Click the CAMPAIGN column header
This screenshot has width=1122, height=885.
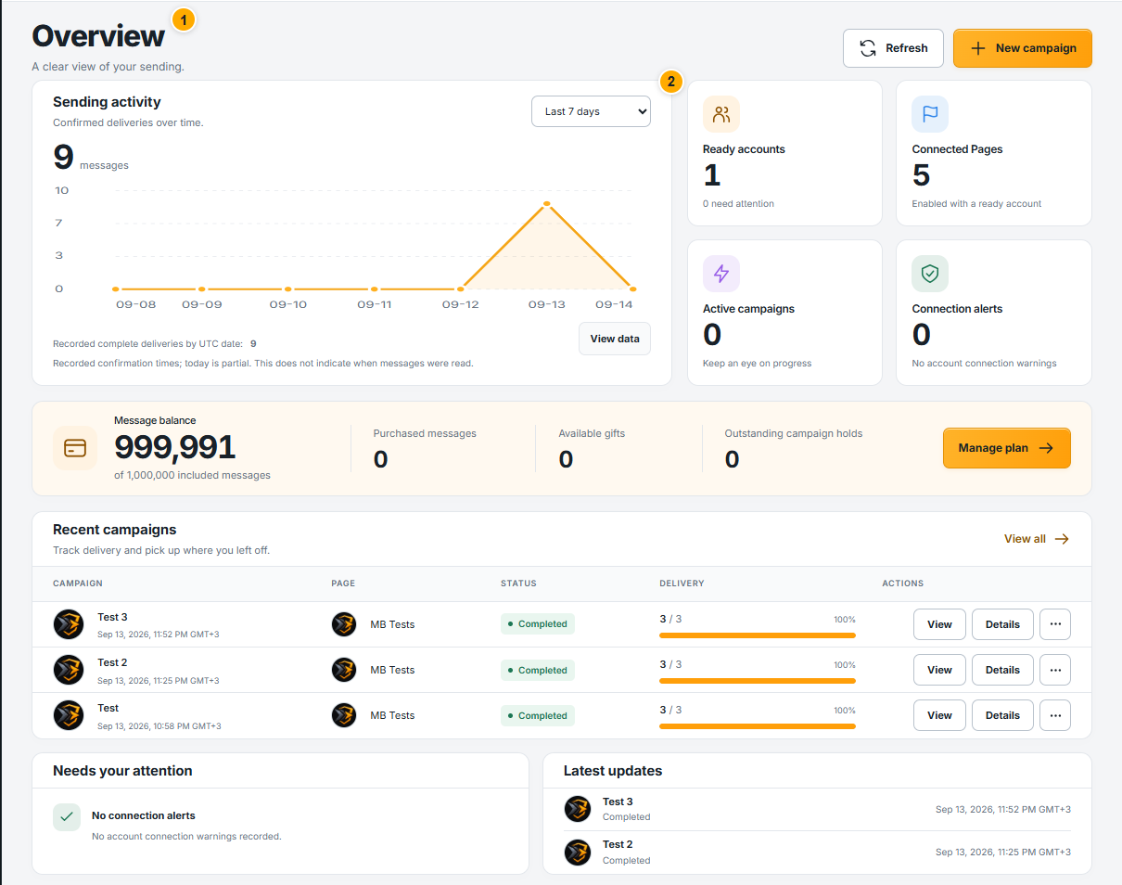(x=78, y=584)
